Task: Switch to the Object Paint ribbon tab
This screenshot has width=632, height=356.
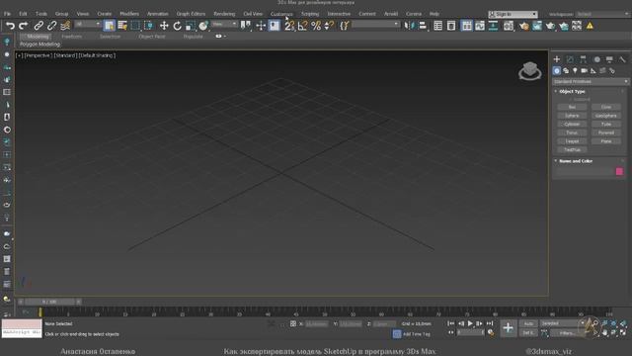Action: [152, 37]
